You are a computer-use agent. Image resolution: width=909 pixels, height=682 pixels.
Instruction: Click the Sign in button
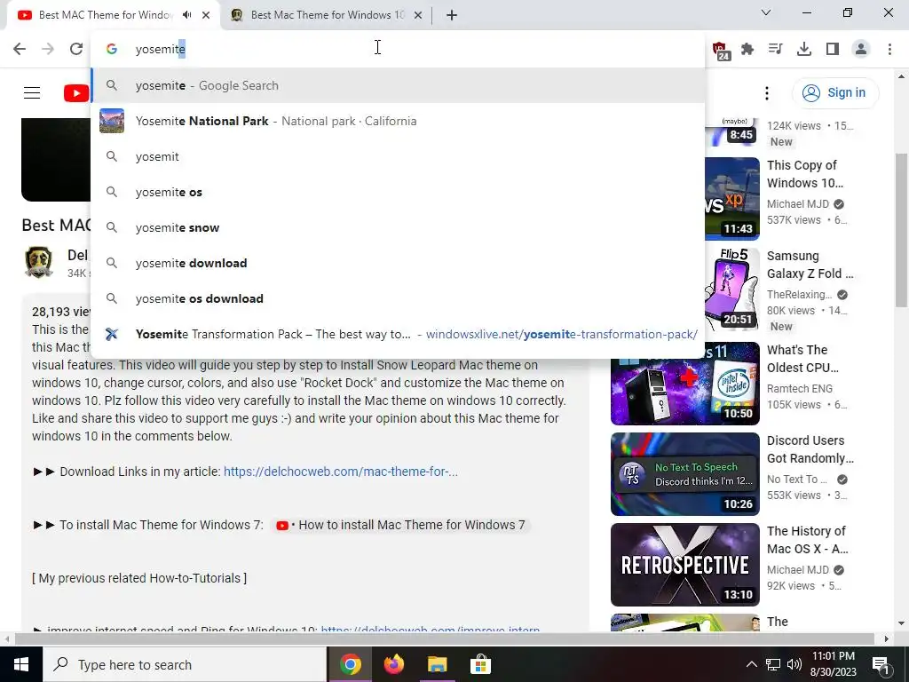[834, 92]
